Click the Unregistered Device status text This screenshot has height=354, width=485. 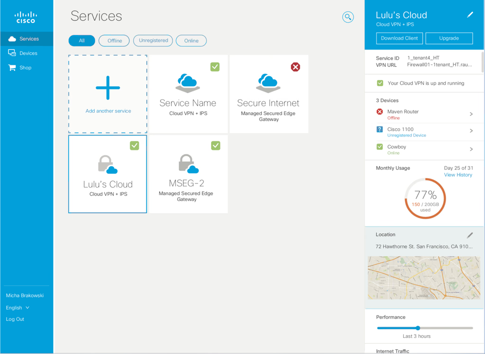(407, 135)
